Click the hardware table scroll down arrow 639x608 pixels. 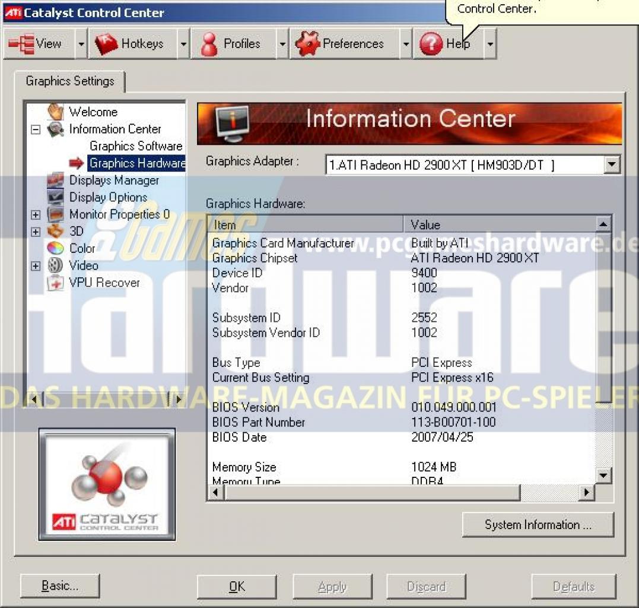click(603, 475)
